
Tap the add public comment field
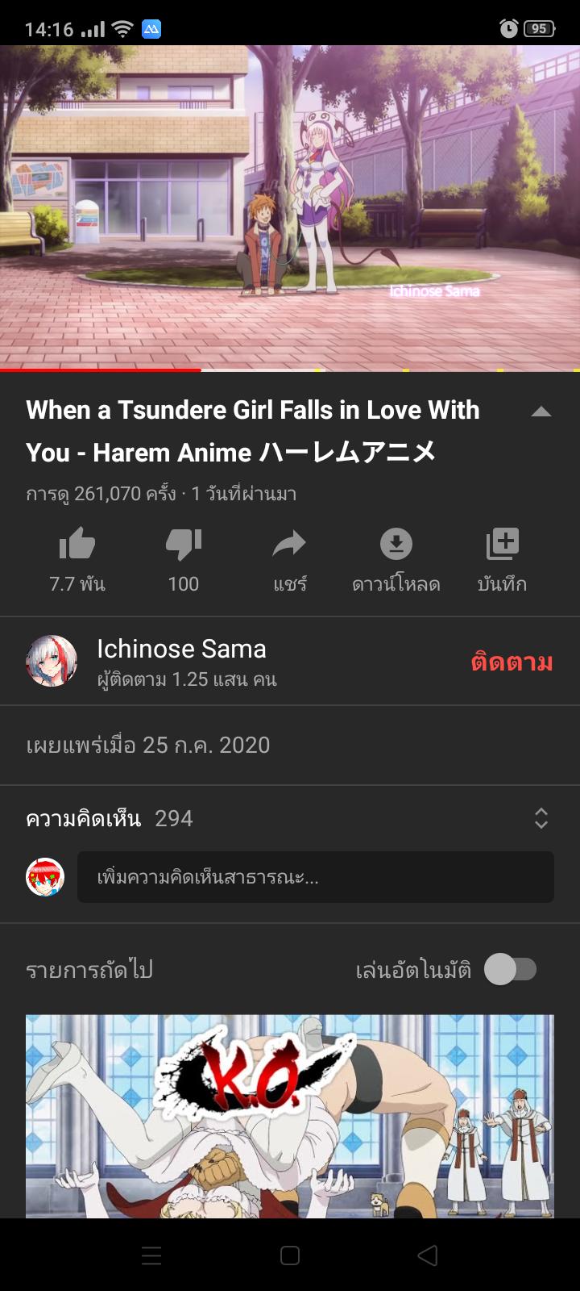(316, 877)
